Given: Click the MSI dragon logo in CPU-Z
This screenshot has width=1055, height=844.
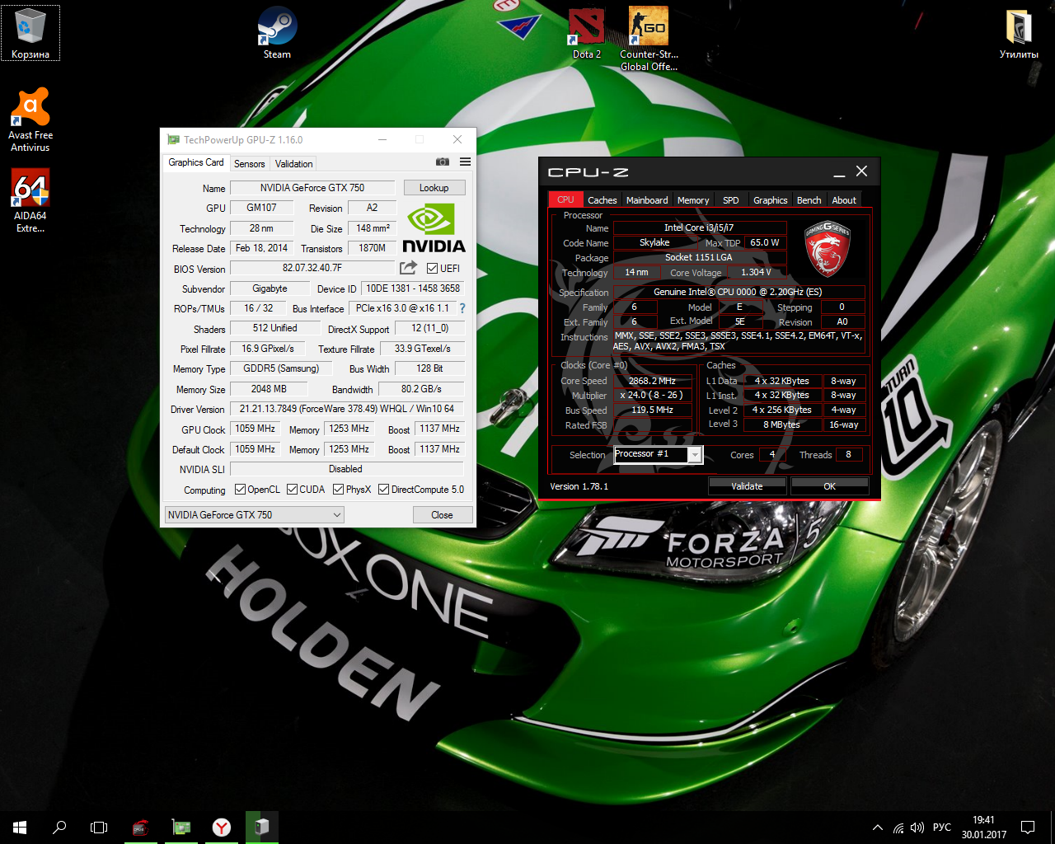Looking at the screenshot, I should pyautogui.click(x=826, y=248).
